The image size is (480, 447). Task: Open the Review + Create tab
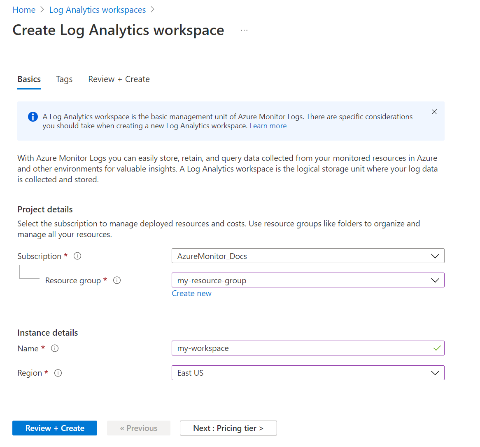119,79
